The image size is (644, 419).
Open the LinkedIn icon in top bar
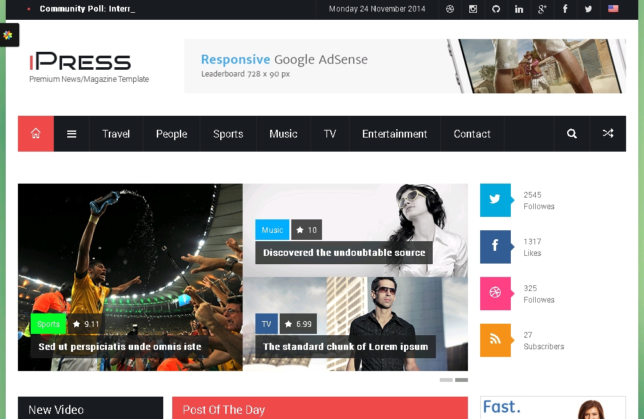pyautogui.click(x=519, y=9)
